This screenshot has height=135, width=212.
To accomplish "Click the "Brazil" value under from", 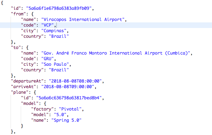I will tap(59, 36).
